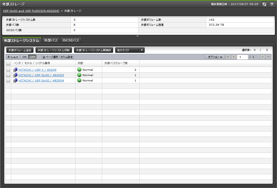
Task: Go to first page arrow icon
Action: click(x=228, y=57)
